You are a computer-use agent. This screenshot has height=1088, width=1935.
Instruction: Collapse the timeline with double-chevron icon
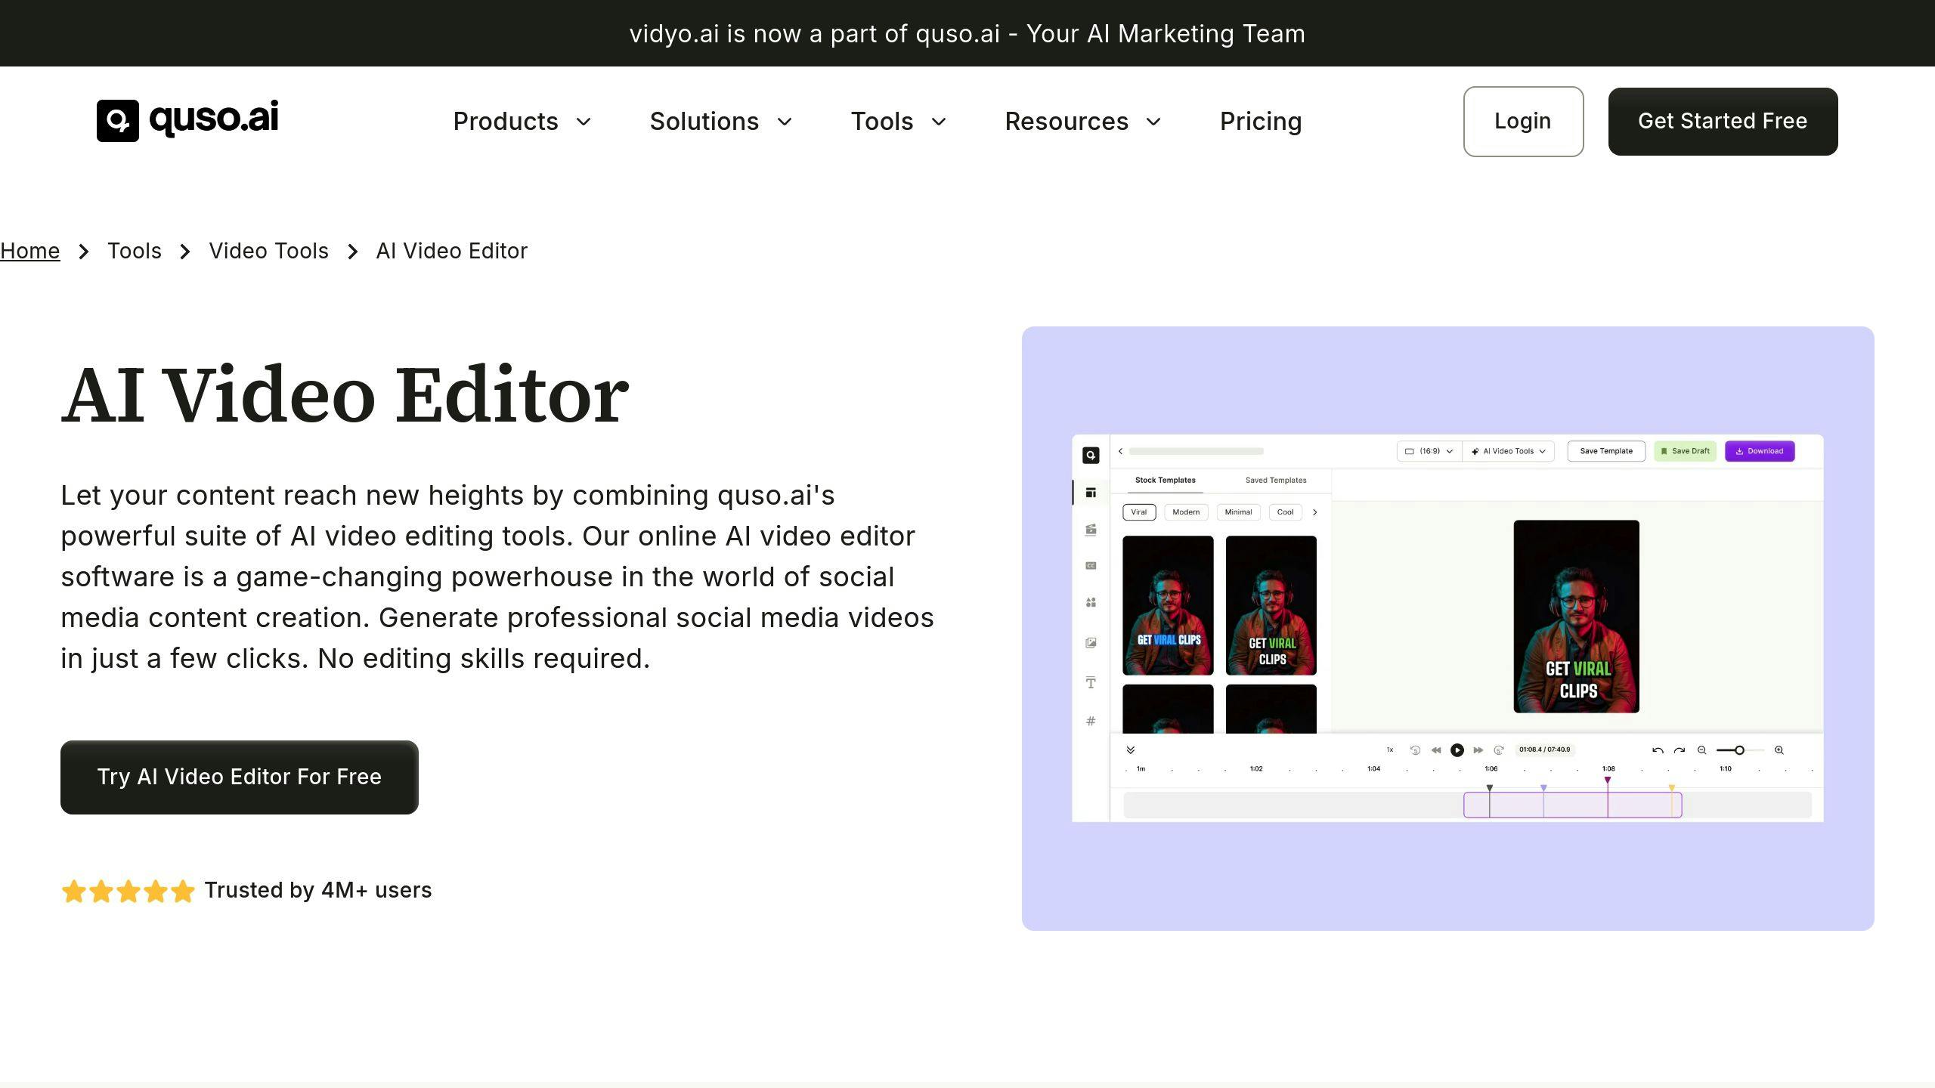[1131, 750]
